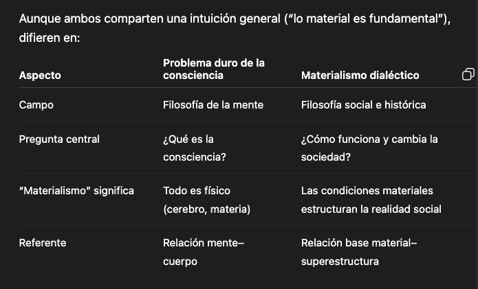Click the 'Filosofía de la mente' cell

click(213, 105)
